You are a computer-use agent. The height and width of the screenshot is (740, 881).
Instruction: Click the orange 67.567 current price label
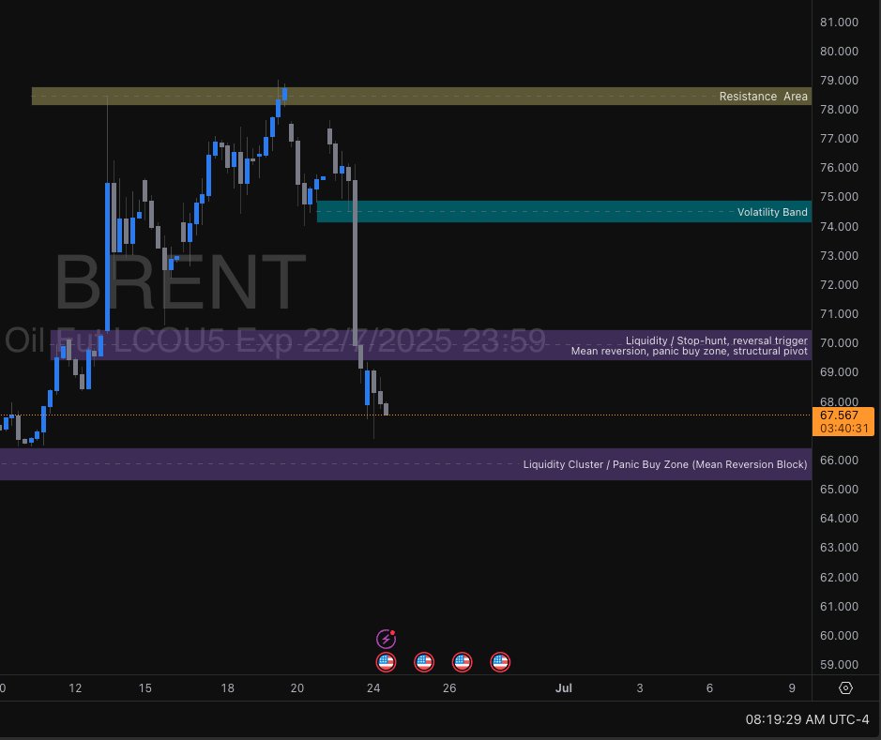click(842, 415)
